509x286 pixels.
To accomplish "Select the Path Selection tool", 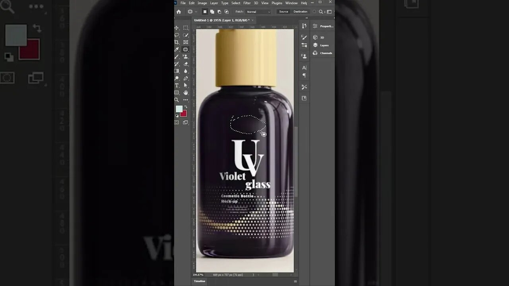I will (186, 85).
